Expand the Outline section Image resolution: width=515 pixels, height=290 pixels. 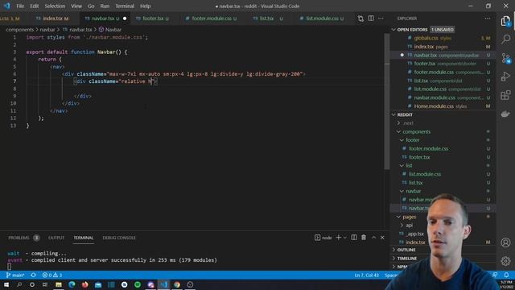406,250
